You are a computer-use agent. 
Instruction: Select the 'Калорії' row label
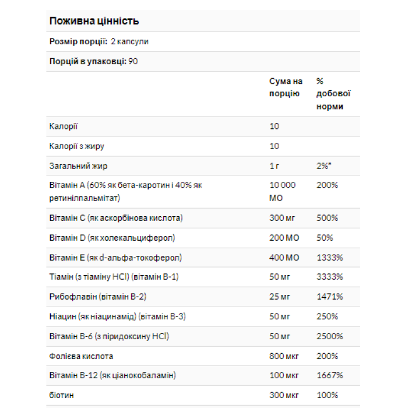[64, 126]
